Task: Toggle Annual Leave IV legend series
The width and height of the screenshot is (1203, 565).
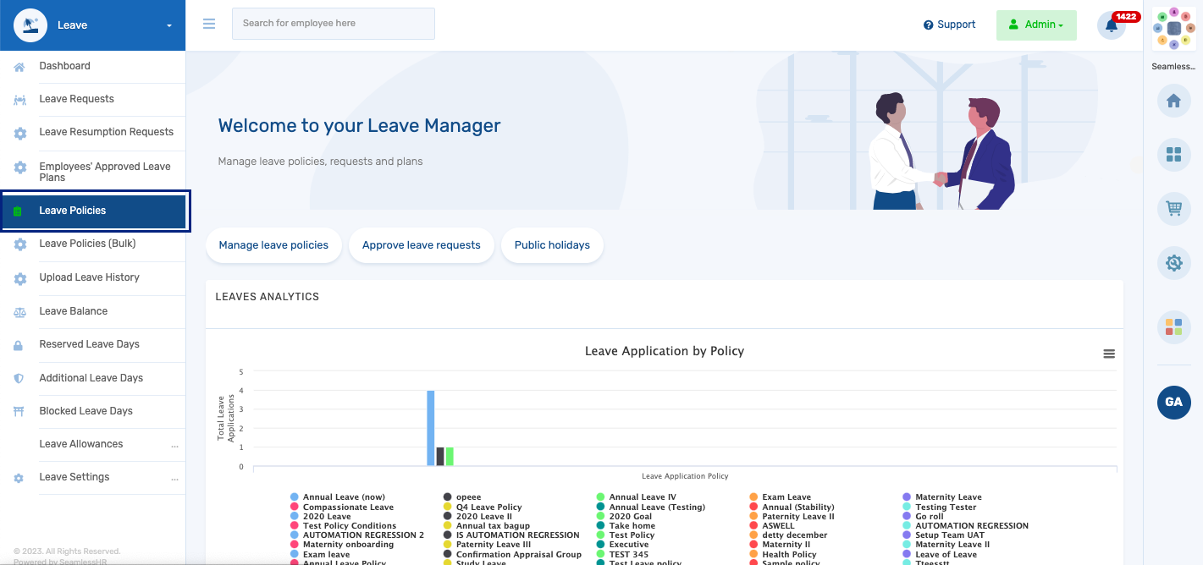Action: [637, 497]
